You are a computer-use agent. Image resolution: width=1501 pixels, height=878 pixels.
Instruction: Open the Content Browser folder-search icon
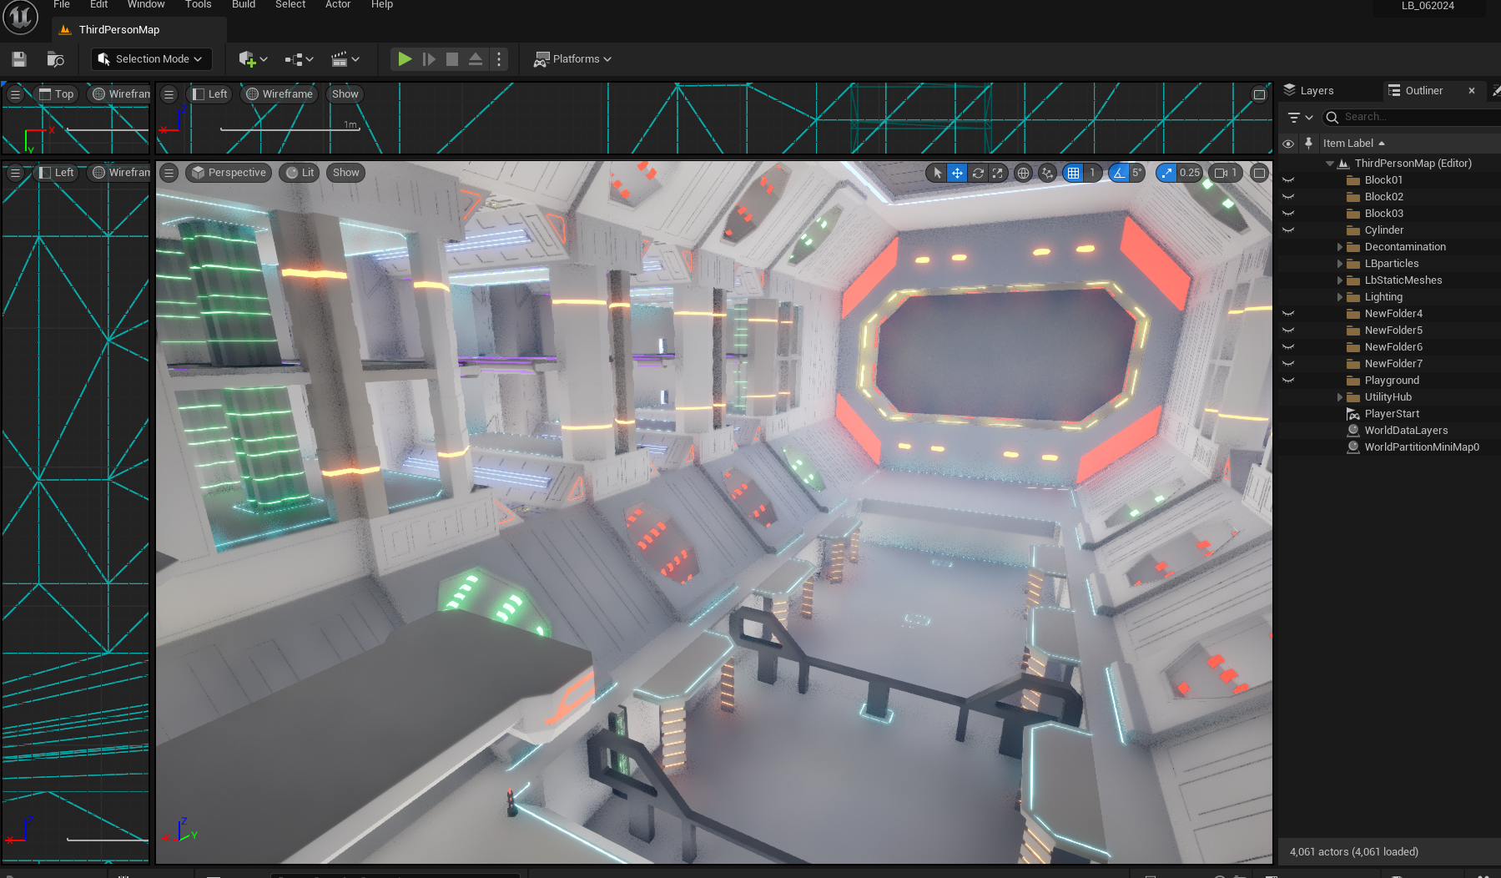click(55, 59)
